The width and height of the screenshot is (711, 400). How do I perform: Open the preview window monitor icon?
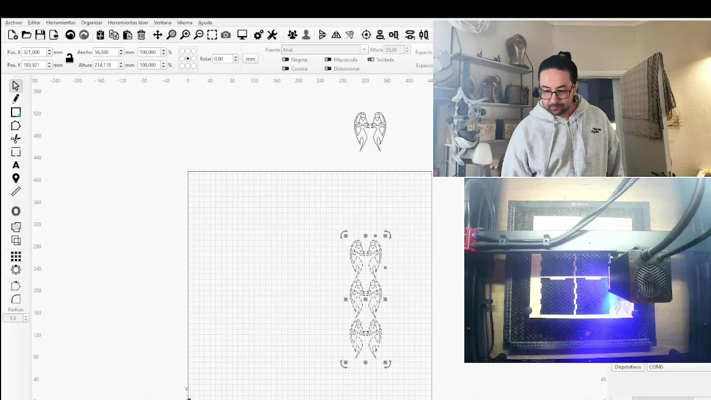tap(242, 35)
